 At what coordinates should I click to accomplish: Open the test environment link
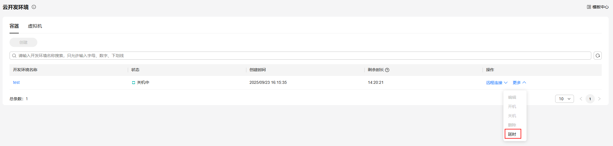[x=16, y=83]
